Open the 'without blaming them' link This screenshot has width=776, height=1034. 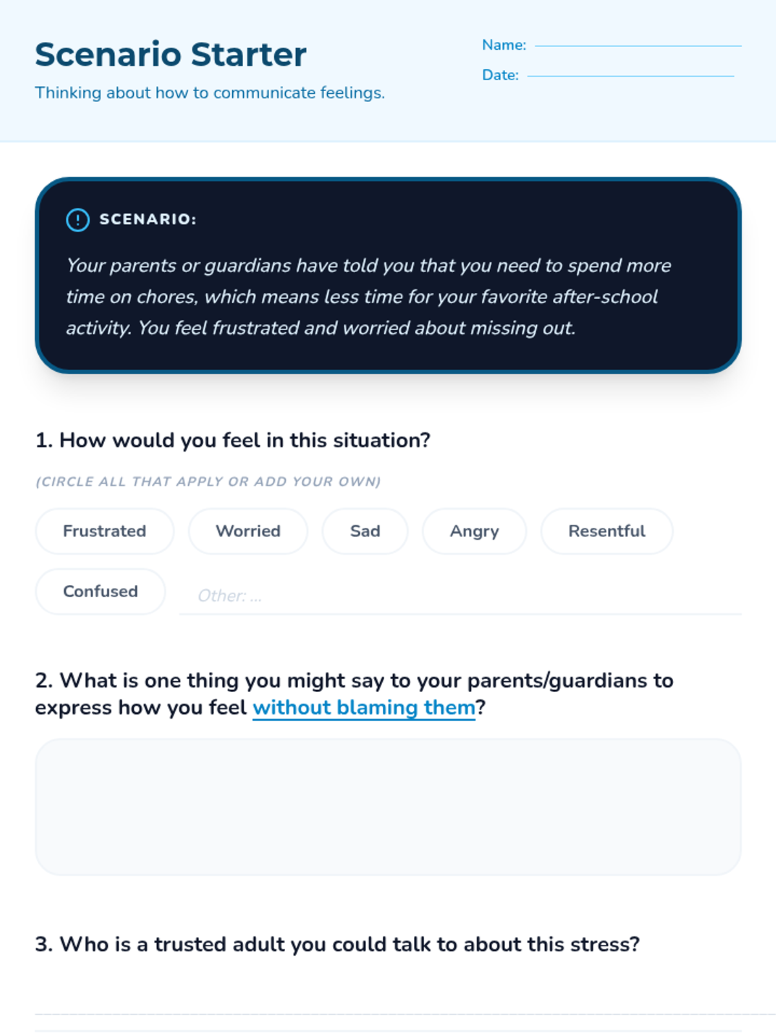364,708
